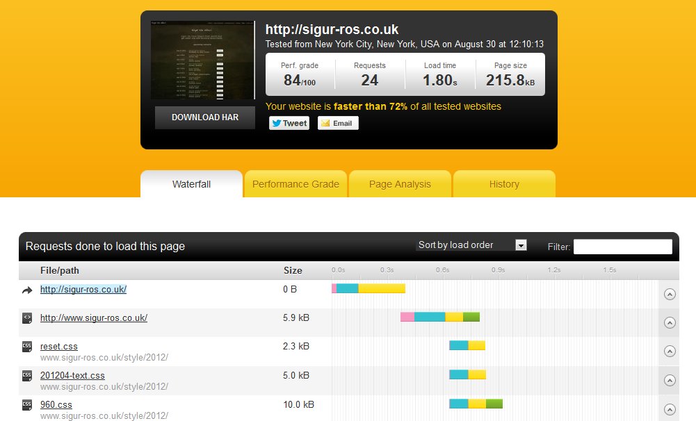This screenshot has height=421, width=696.
Task: Click the redirect arrow icon beside http://sigur-ros.co.uk/
Action: [x=27, y=290]
